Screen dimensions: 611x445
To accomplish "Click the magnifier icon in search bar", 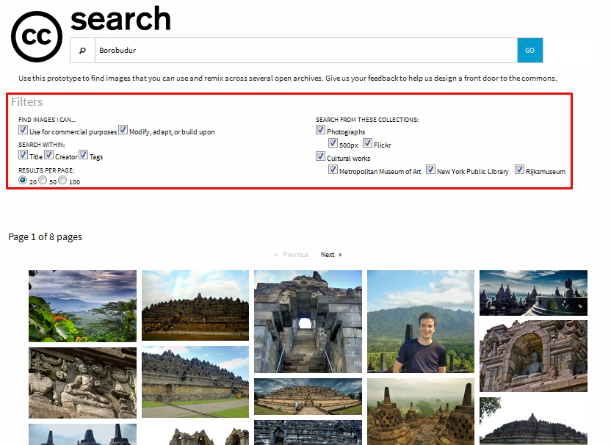I will (82, 51).
